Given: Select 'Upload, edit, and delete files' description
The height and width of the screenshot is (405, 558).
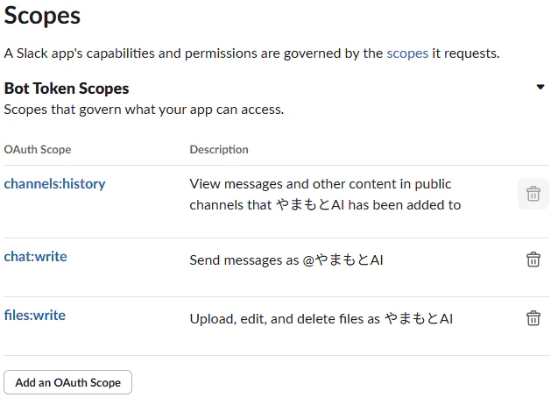Looking at the screenshot, I should (321, 318).
